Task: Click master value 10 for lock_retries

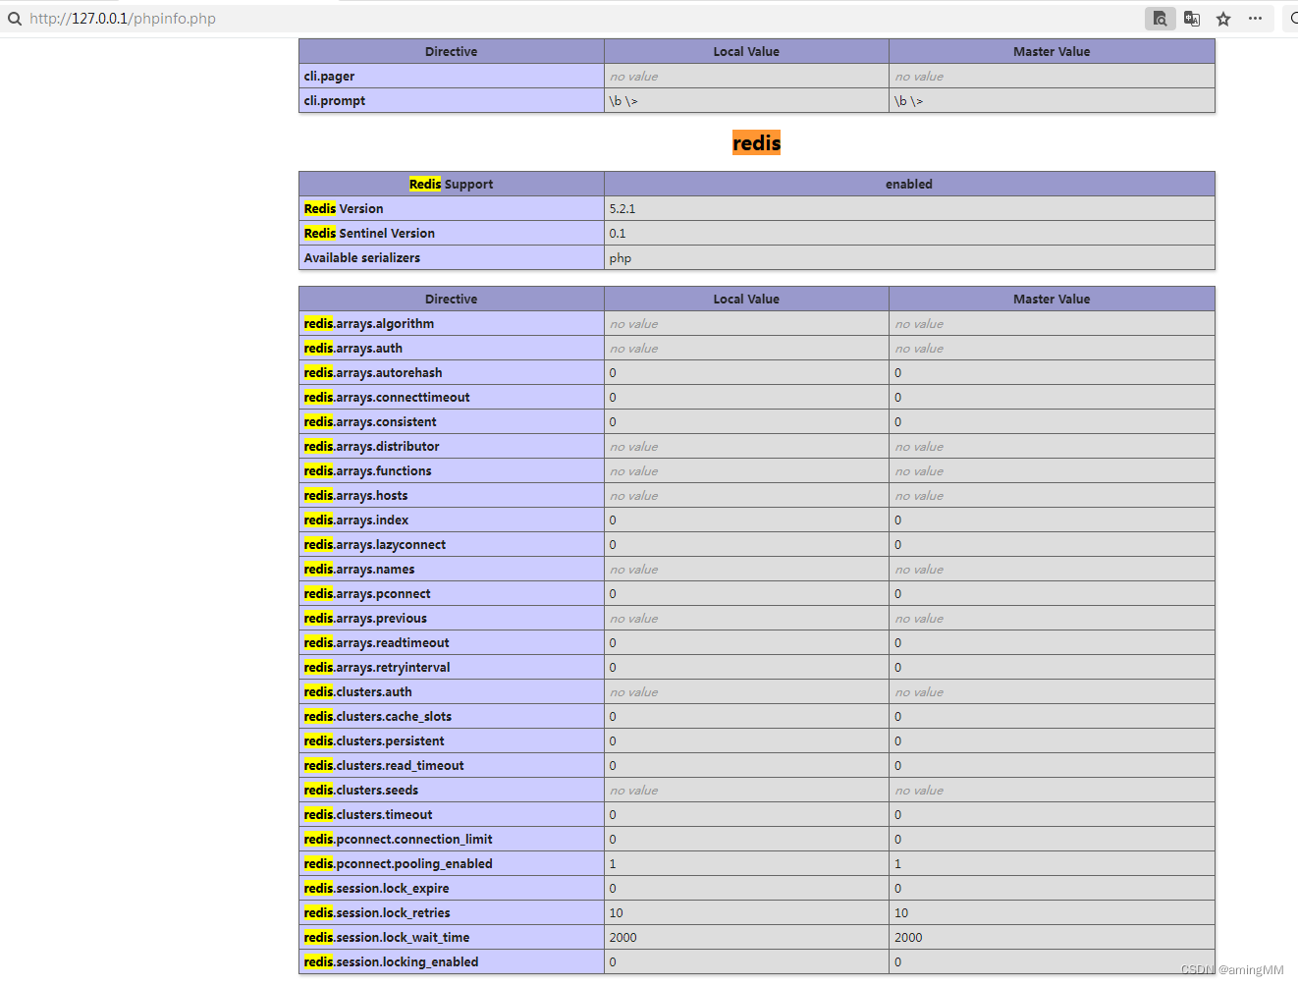Action: pyautogui.click(x=901, y=913)
